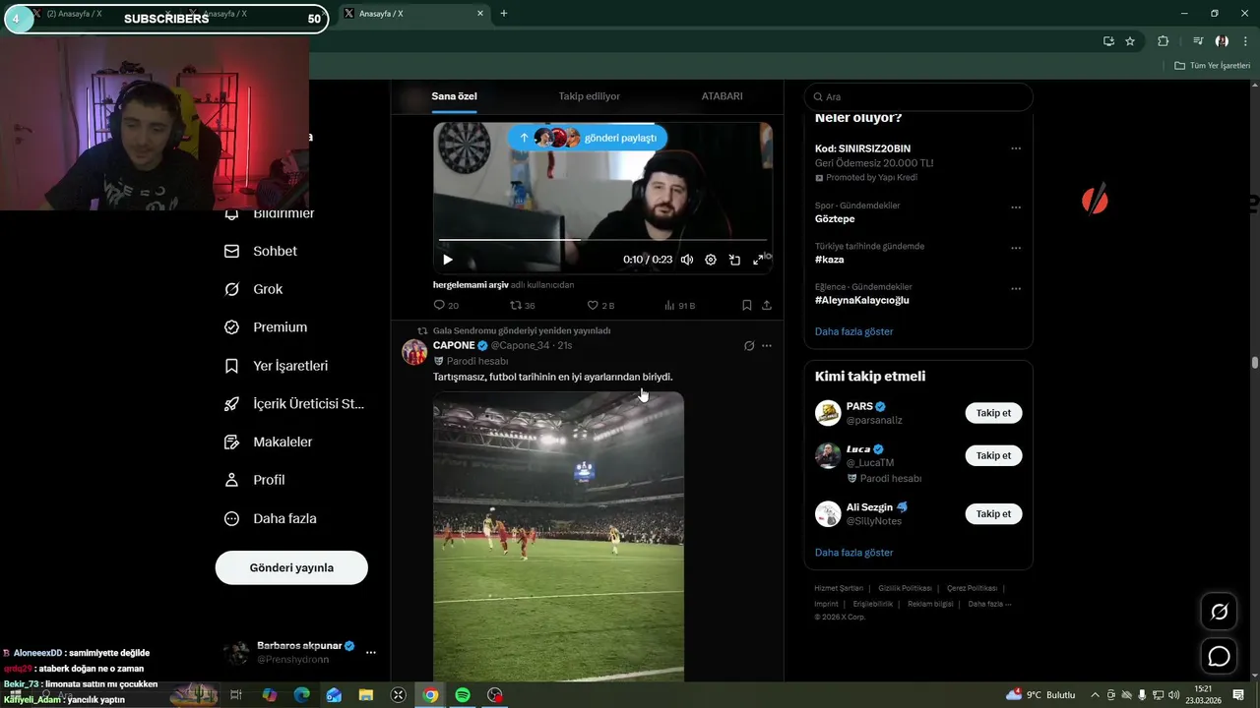Open Chrome three-dot menu
The width and height of the screenshot is (1260, 708).
point(1245,41)
